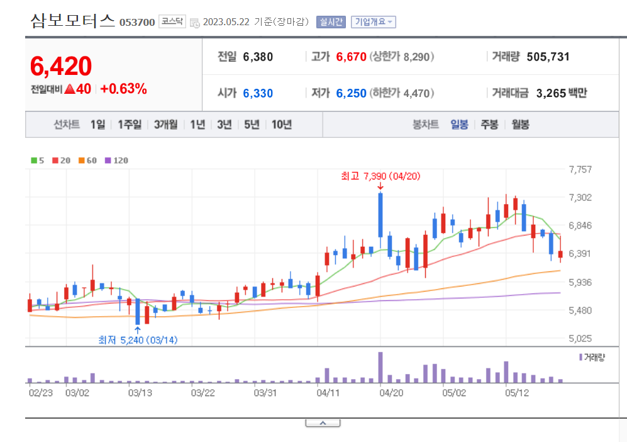Select the 10년 line chart tab

pyautogui.click(x=282, y=125)
